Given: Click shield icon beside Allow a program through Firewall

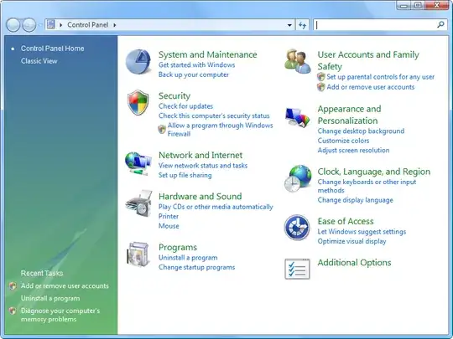Looking at the screenshot, I should point(162,130).
